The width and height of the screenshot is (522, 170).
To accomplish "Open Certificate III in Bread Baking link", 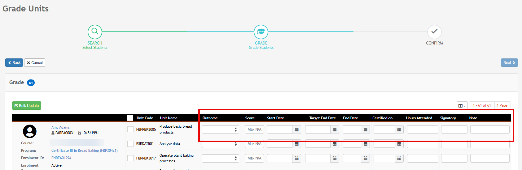I will tap(85, 151).
